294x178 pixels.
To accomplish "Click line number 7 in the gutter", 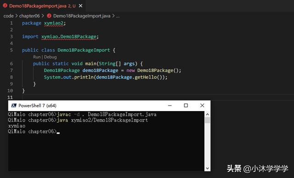I will pyautogui.click(x=11, y=70).
